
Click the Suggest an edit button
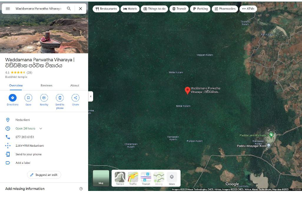44,175
